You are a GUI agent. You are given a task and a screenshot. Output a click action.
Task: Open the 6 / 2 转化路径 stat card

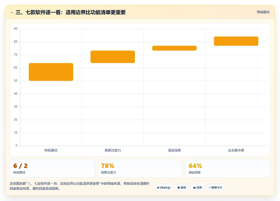click(x=52, y=168)
